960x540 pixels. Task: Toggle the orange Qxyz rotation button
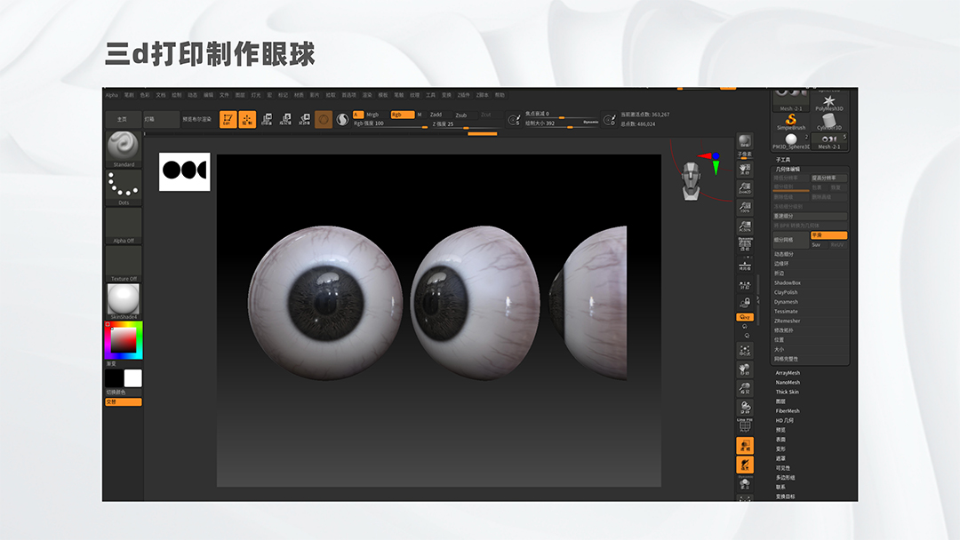click(x=745, y=317)
